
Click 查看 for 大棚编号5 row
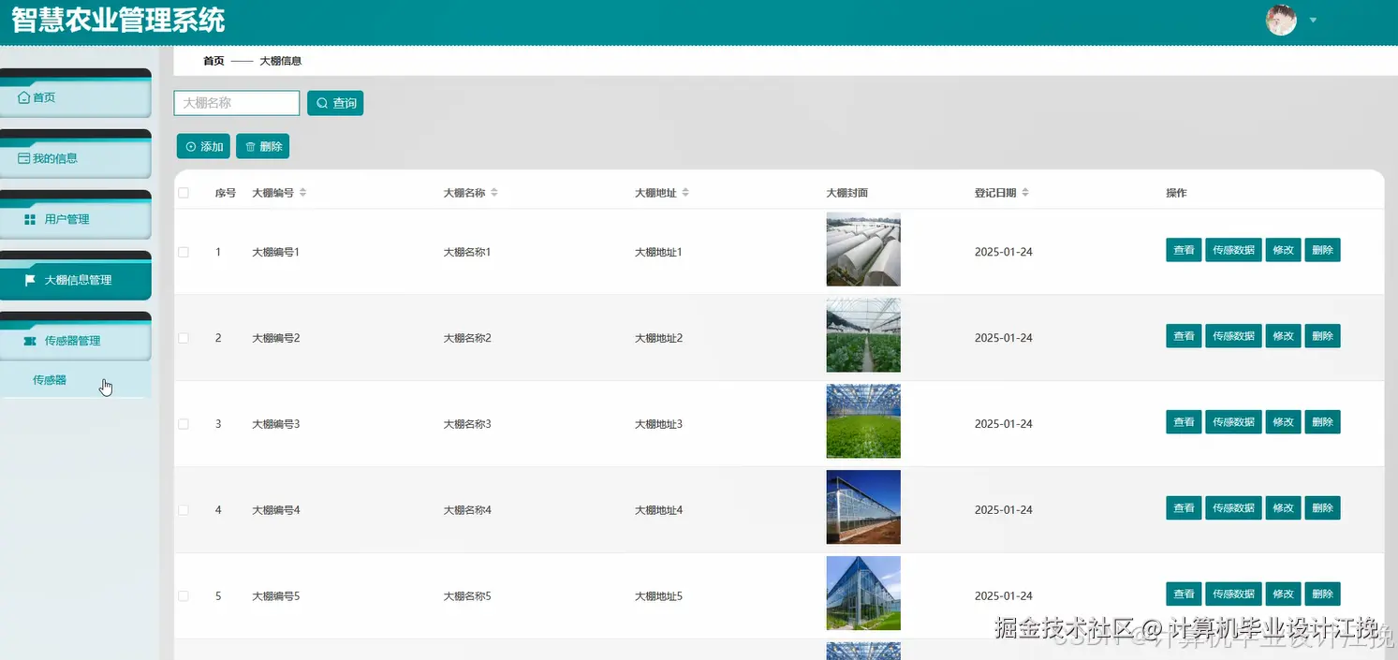click(1184, 594)
